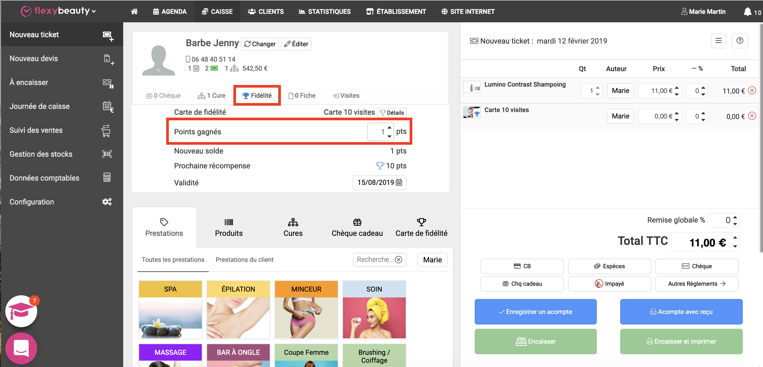Open the Marie employee filter for prestations

432,259
